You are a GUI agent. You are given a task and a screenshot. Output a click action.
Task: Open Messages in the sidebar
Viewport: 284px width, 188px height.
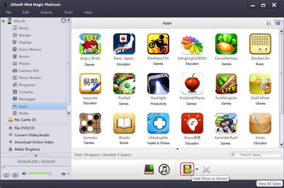[27, 99]
